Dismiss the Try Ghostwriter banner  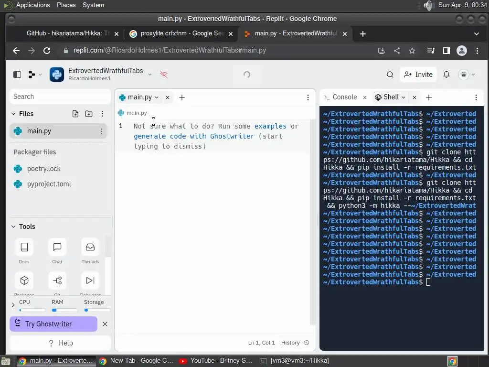[105, 324]
